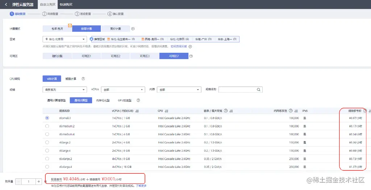The width and height of the screenshot is (371, 190).
Task: Choose recommended region 华东-上海一
Action: tap(227, 39)
